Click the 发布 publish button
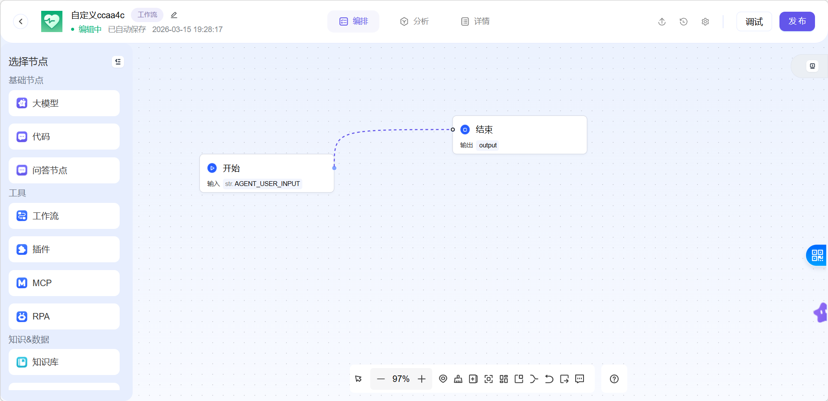Image resolution: width=828 pixels, height=401 pixels. pos(797,21)
